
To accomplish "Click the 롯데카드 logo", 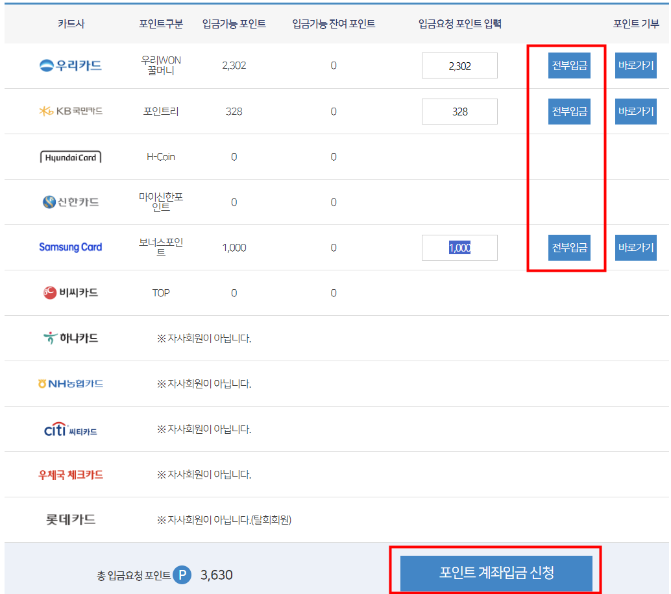I will [70, 519].
